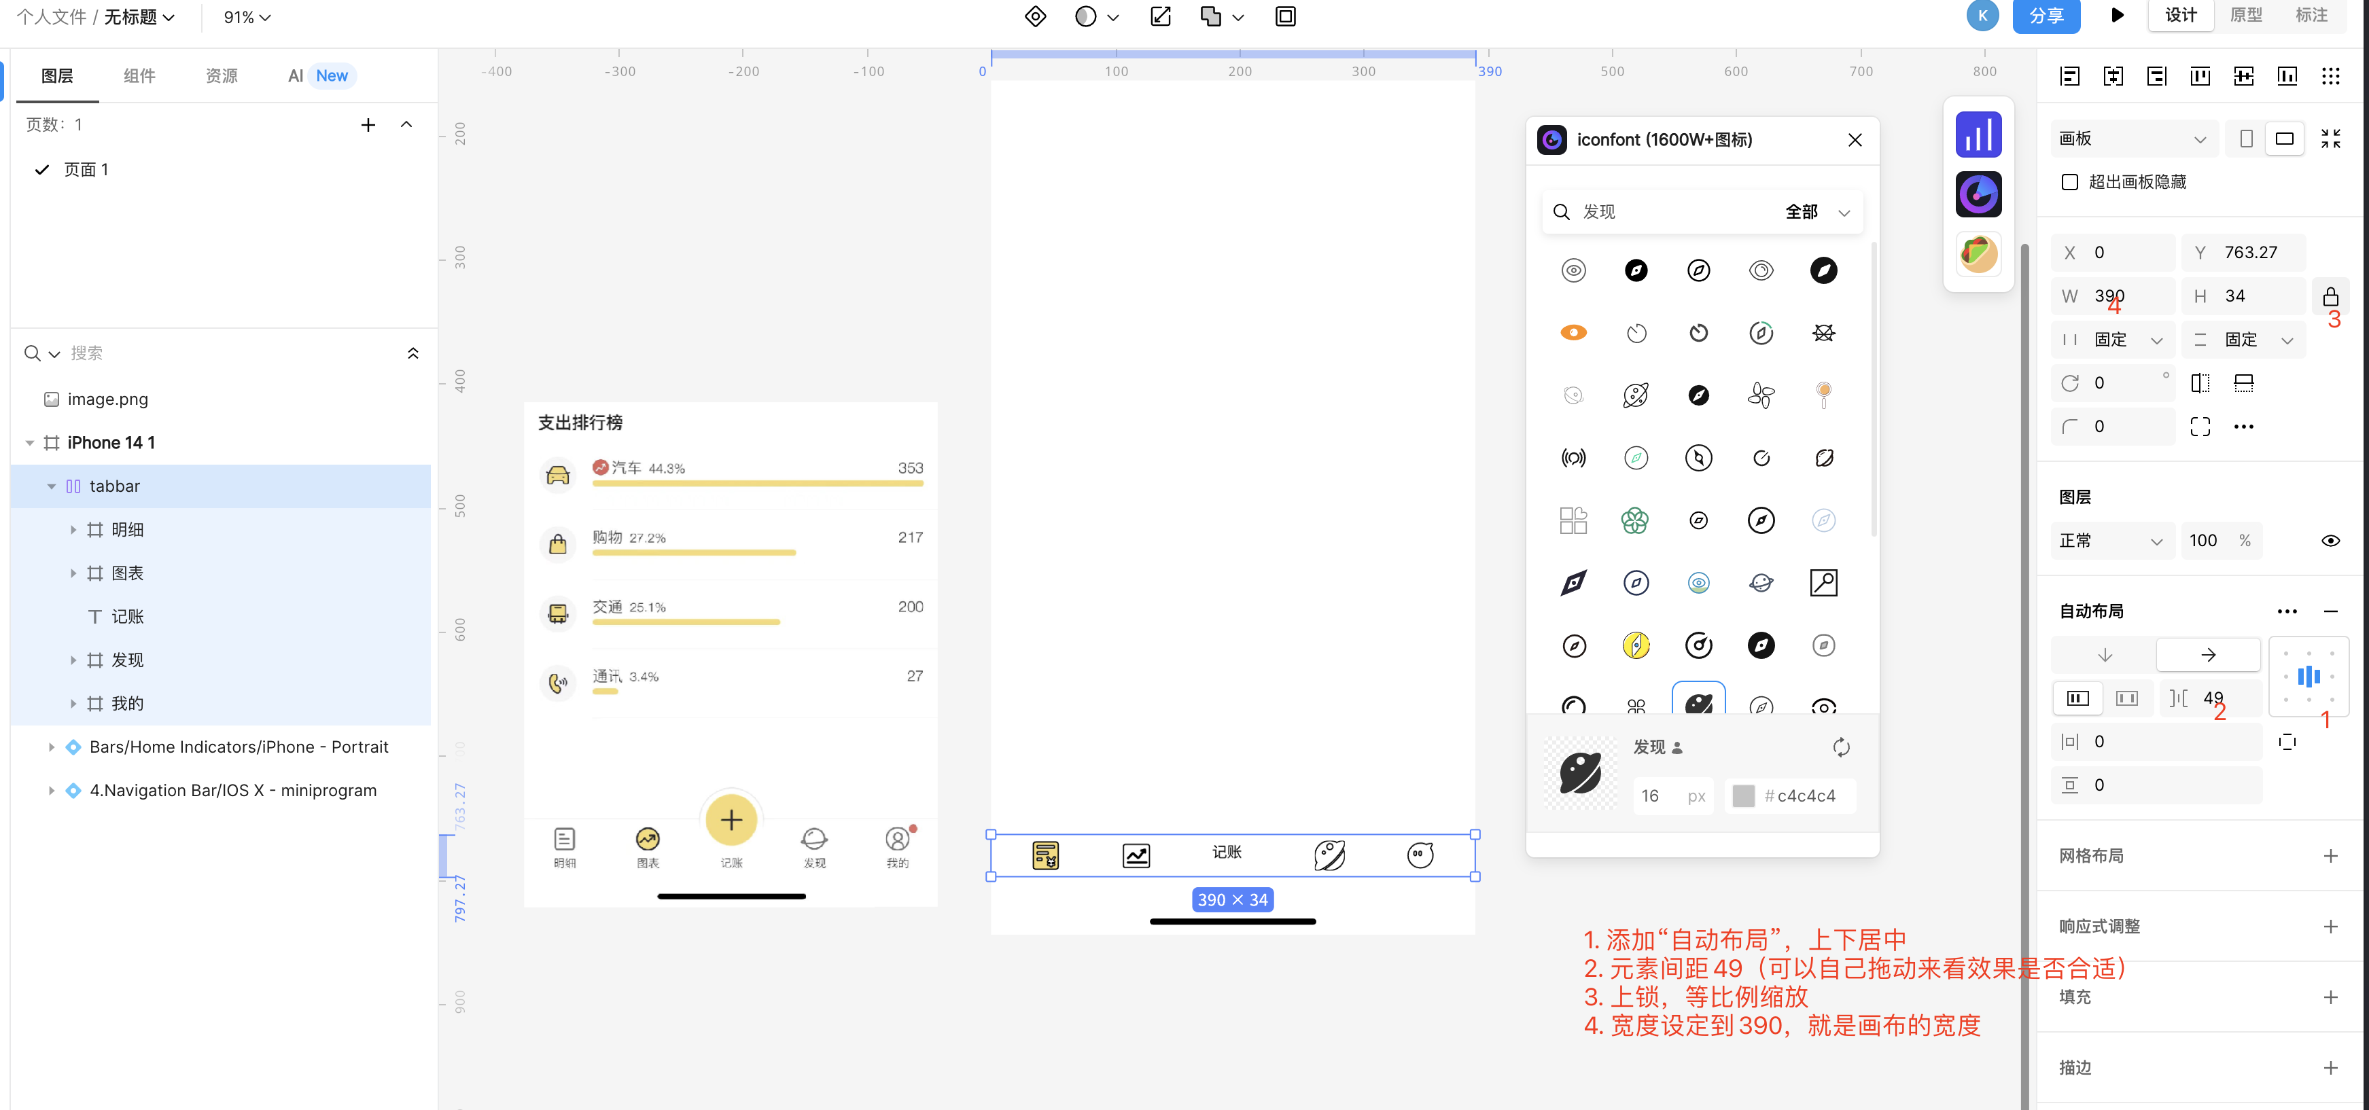Remove auto layout with minus button
The height and width of the screenshot is (1110, 2369).
coord(2330,611)
